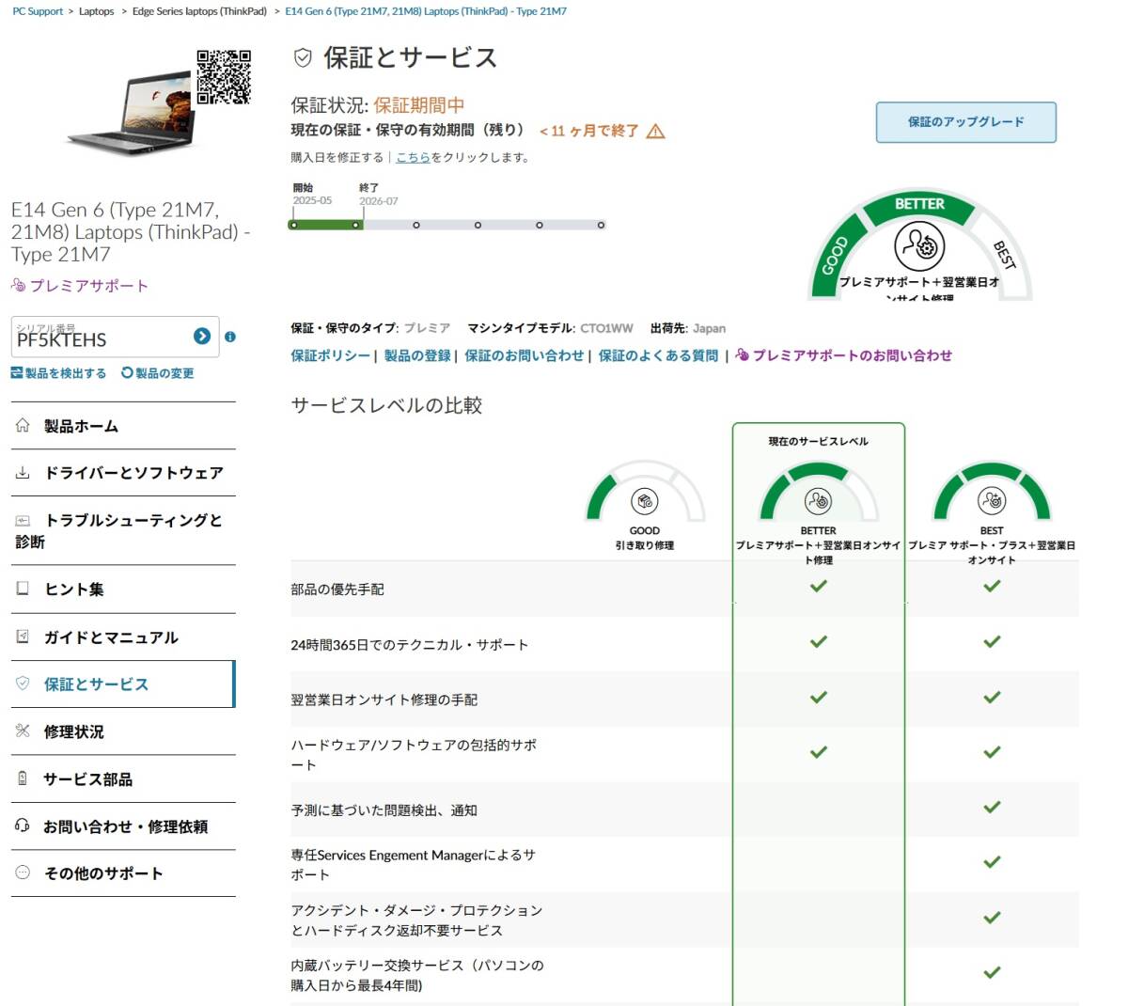Screen dimensions: 1128x1006
Task: Click the < 11 ヶ月で終了 remaining warranty text
Action: pos(588,132)
